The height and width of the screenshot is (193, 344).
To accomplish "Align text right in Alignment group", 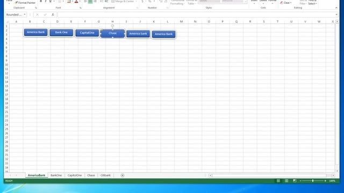I will pyautogui.click(x=95, y=1).
